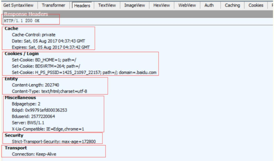The height and width of the screenshot is (161, 274).
Task: Select the Set-Cookie: H_PS_PSSID row
Action: (84, 72)
